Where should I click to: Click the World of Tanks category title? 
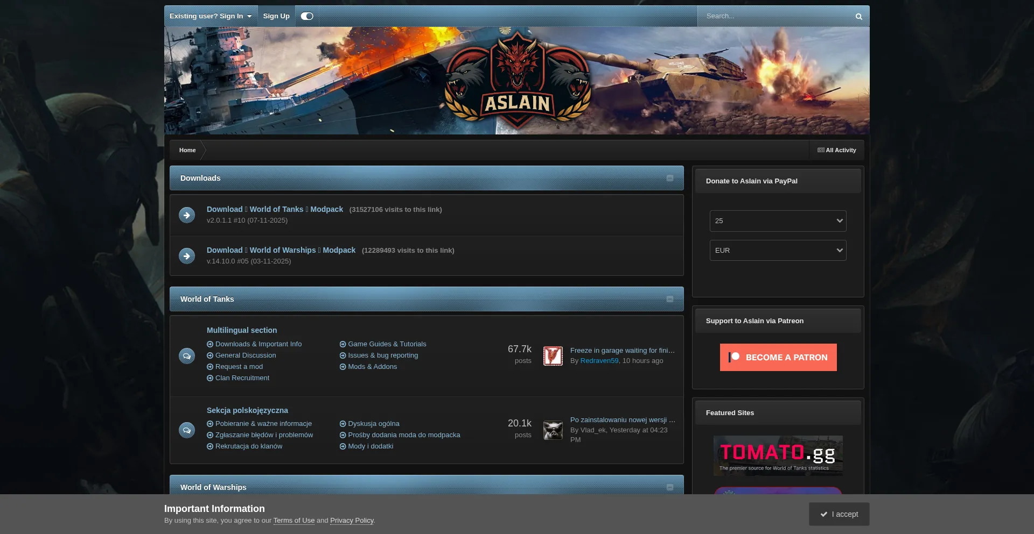207,300
